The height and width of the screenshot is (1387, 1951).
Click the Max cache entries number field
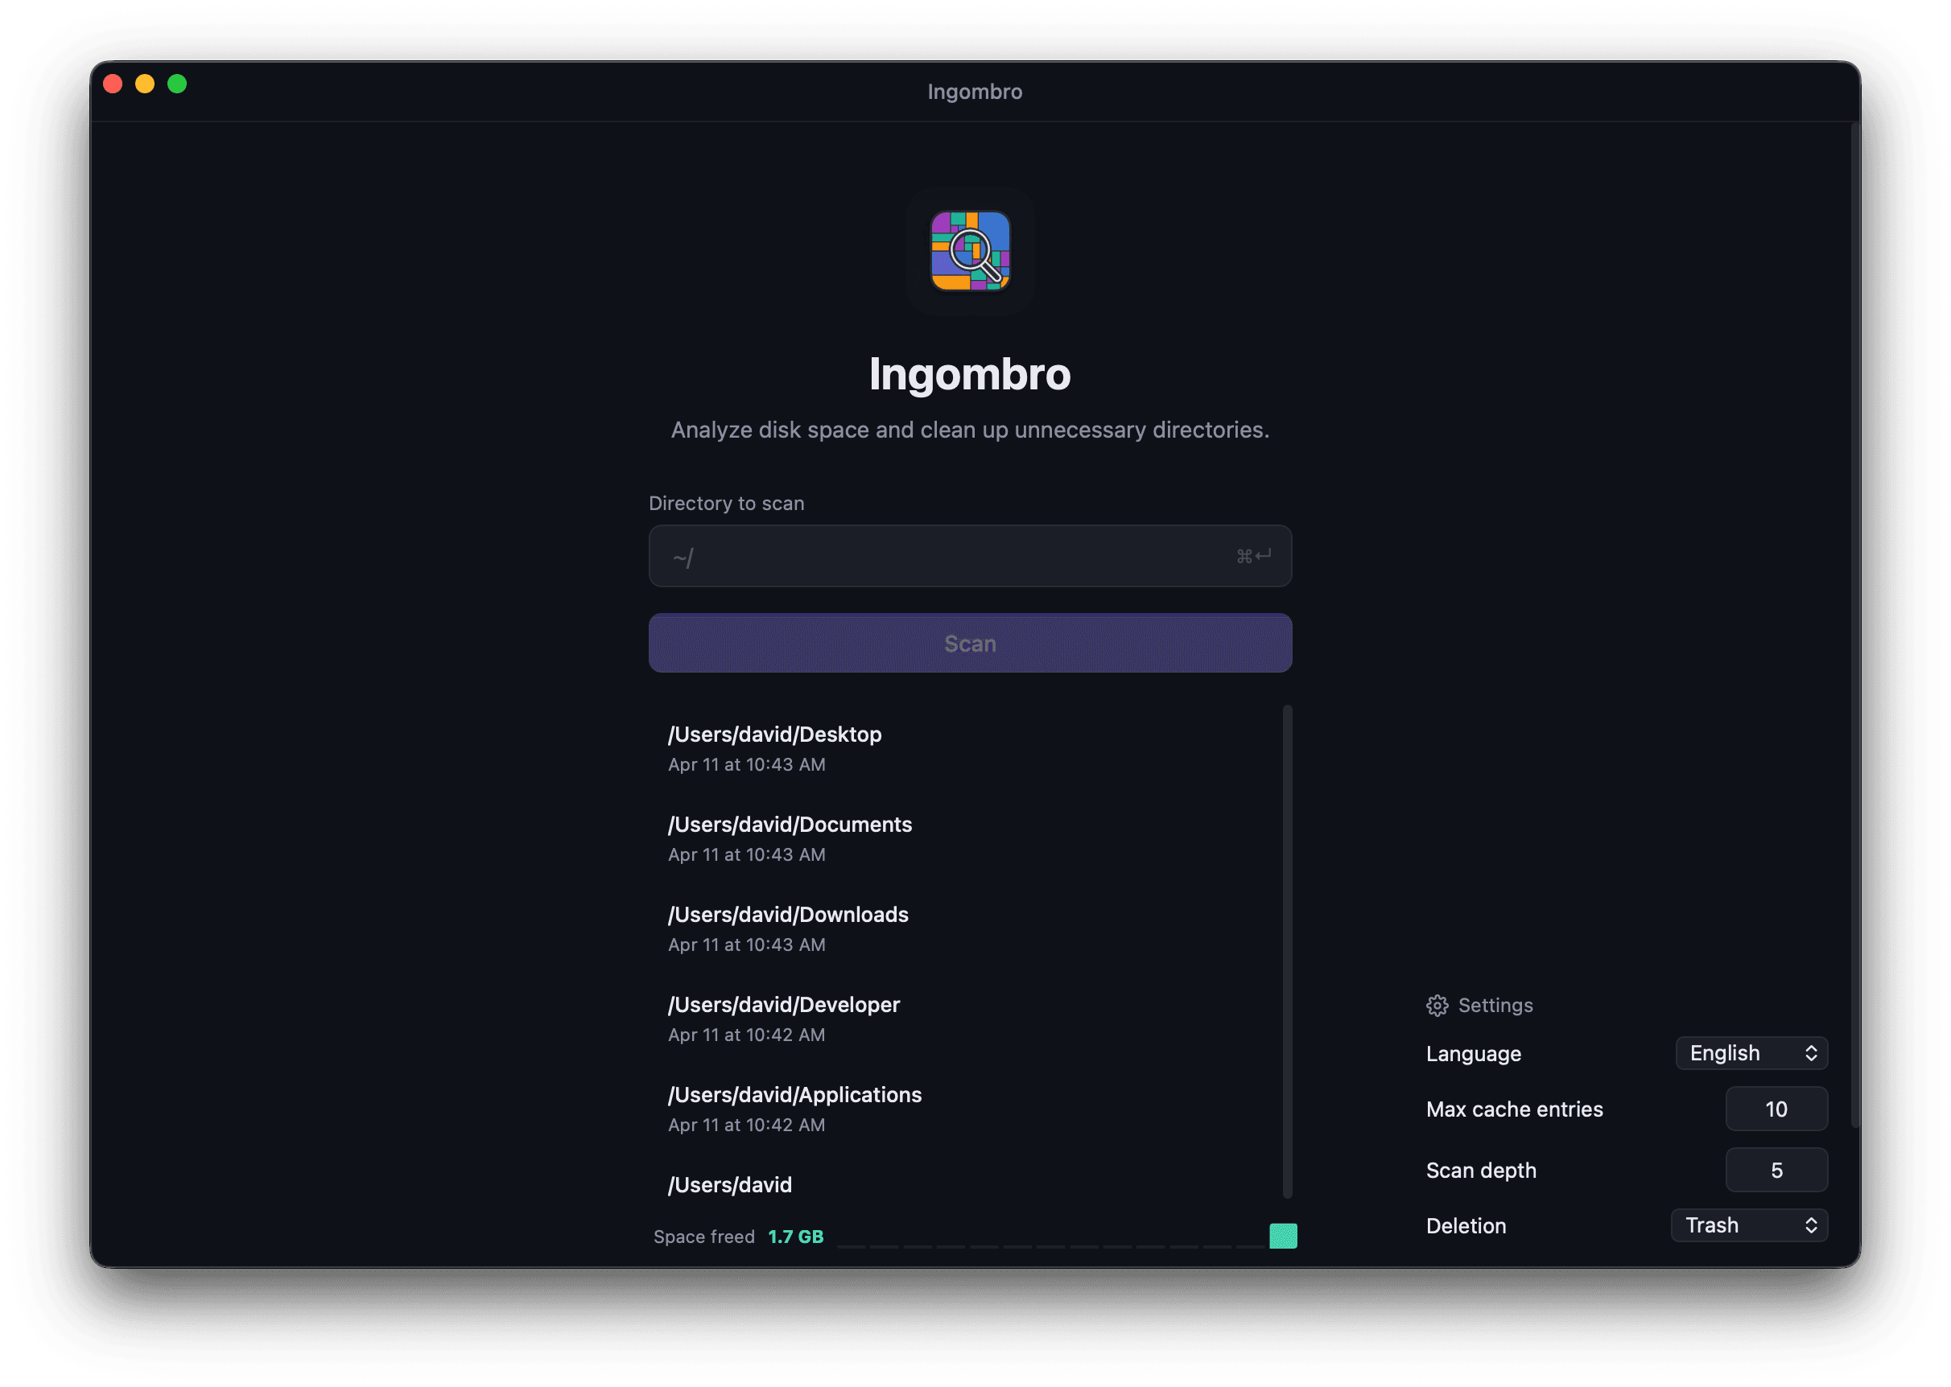click(x=1775, y=1109)
